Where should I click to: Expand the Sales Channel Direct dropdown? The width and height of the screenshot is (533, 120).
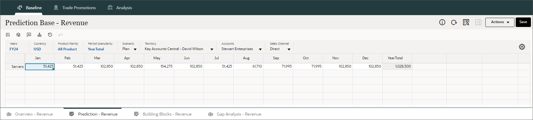(x=289, y=49)
